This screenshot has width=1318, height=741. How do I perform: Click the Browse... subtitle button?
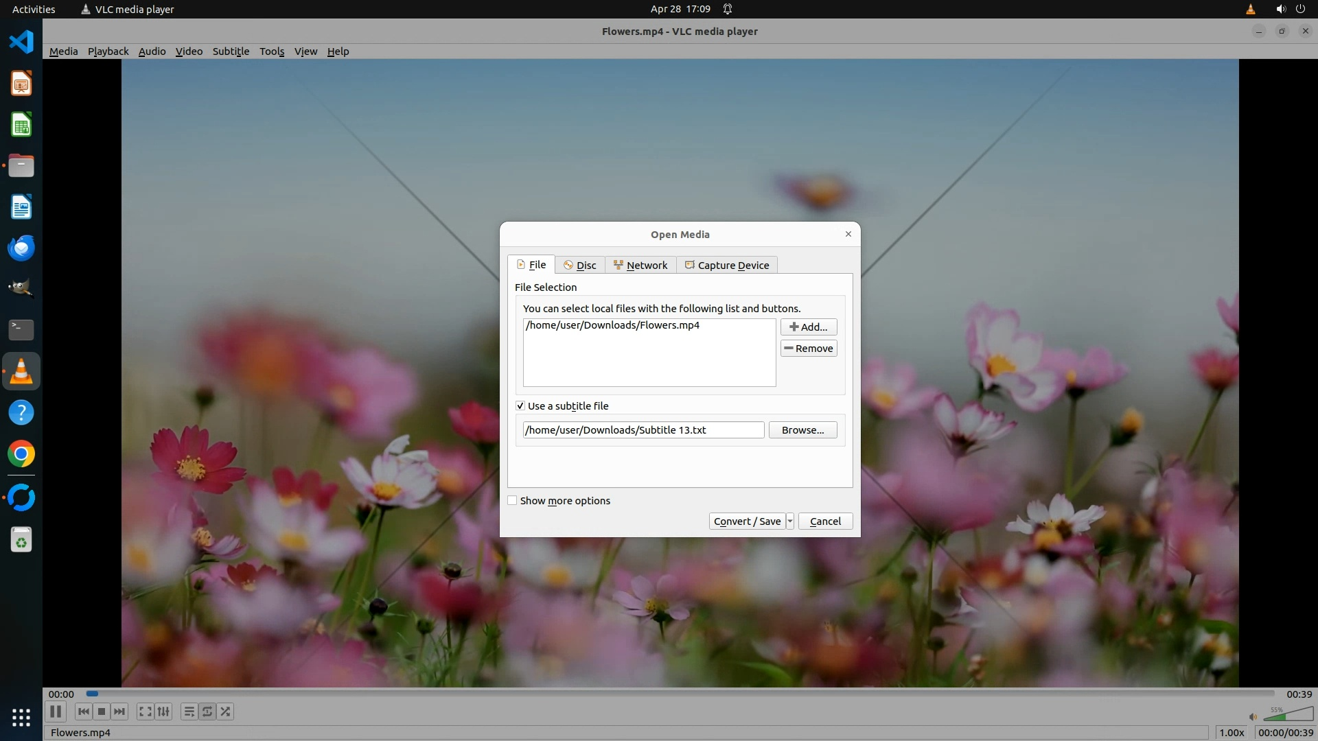(x=802, y=430)
